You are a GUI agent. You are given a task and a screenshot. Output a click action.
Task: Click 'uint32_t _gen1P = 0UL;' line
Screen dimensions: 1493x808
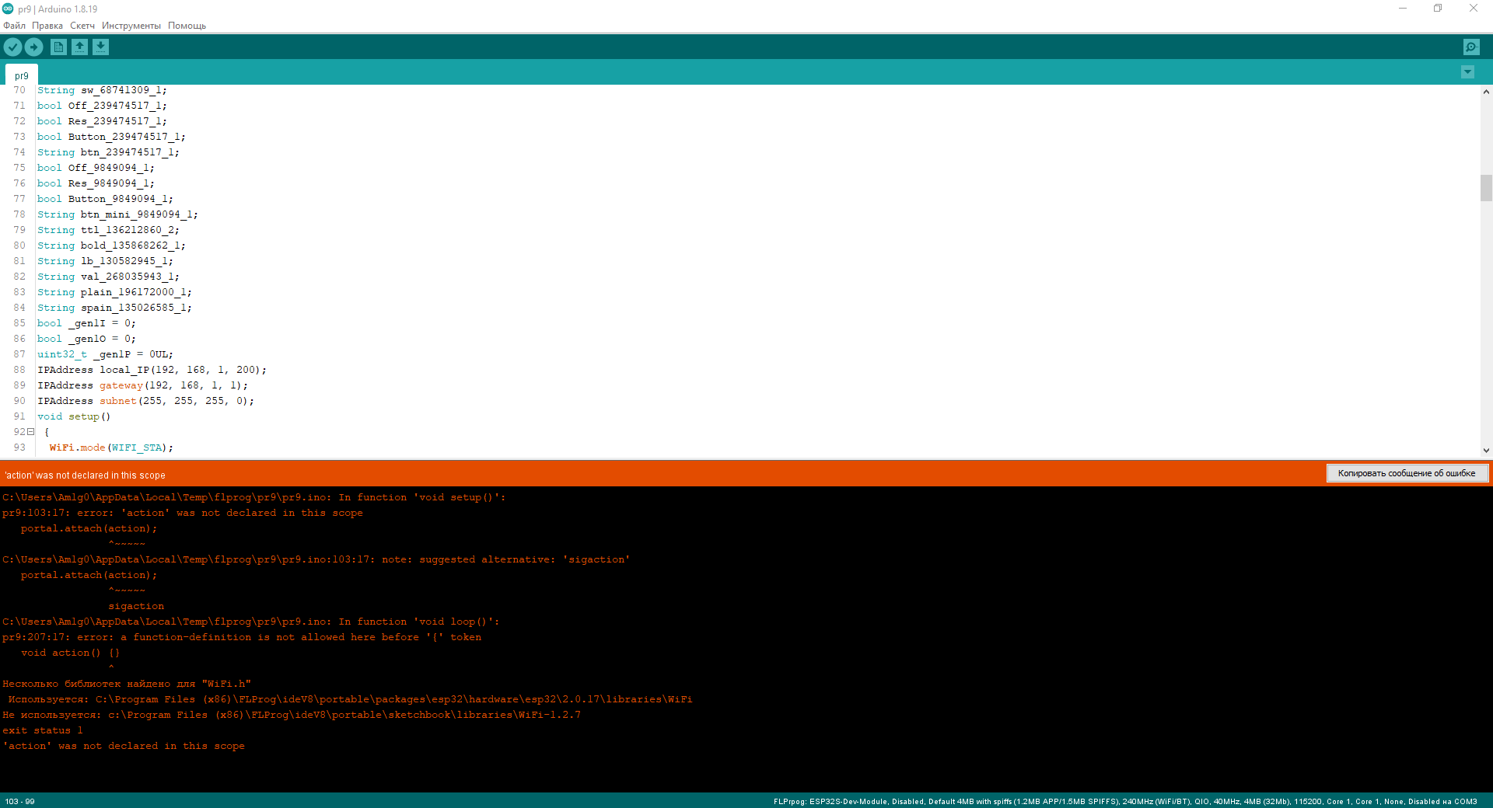point(106,354)
